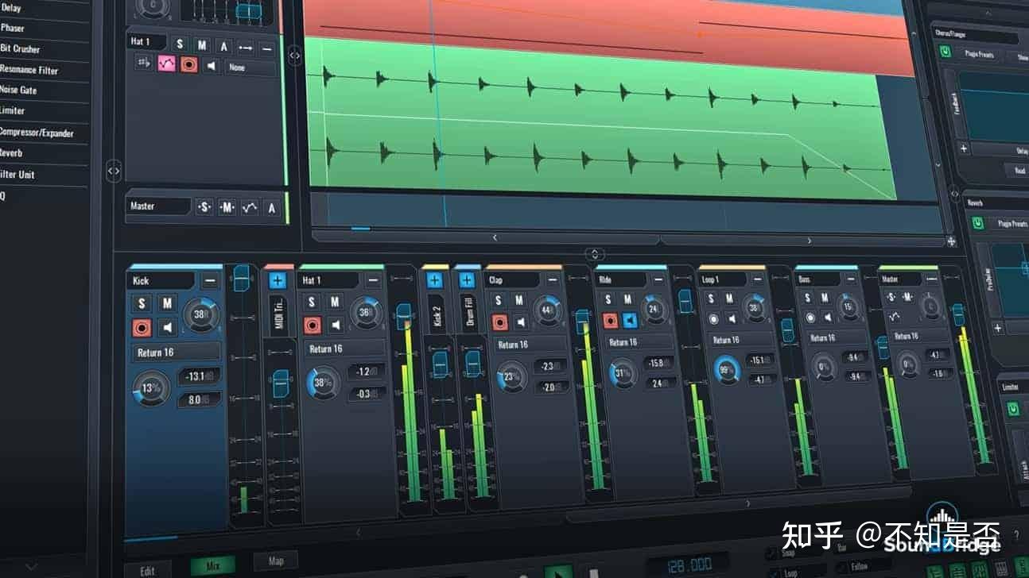Open the Plugin Presets dropdown in the Reverb panel
Viewport: 1029px width, 578px height.
(1011, 222)
